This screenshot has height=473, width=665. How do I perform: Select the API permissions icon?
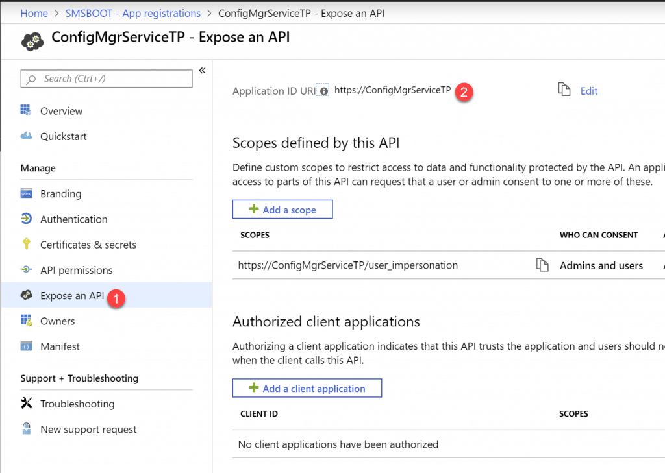(x=27, y=270)
